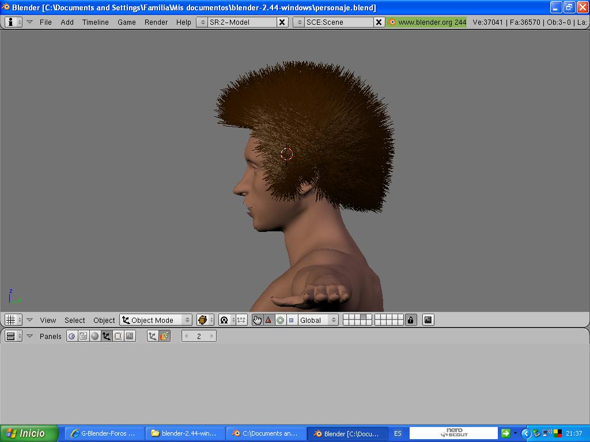This screenshot has height=442, width=590.
Task: Open the Scene buttons context icon
Action: 130,336
